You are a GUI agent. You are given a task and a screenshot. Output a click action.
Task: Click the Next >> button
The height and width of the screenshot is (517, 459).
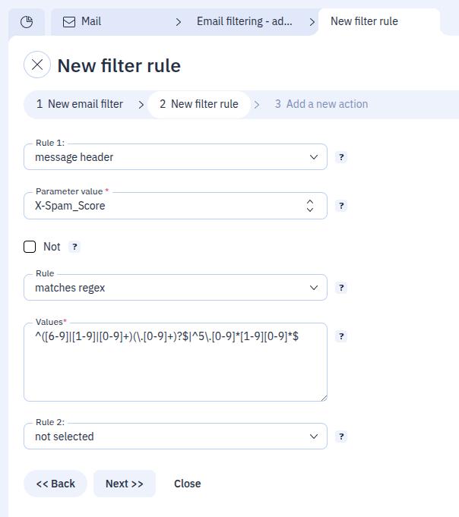coord(125,484)
